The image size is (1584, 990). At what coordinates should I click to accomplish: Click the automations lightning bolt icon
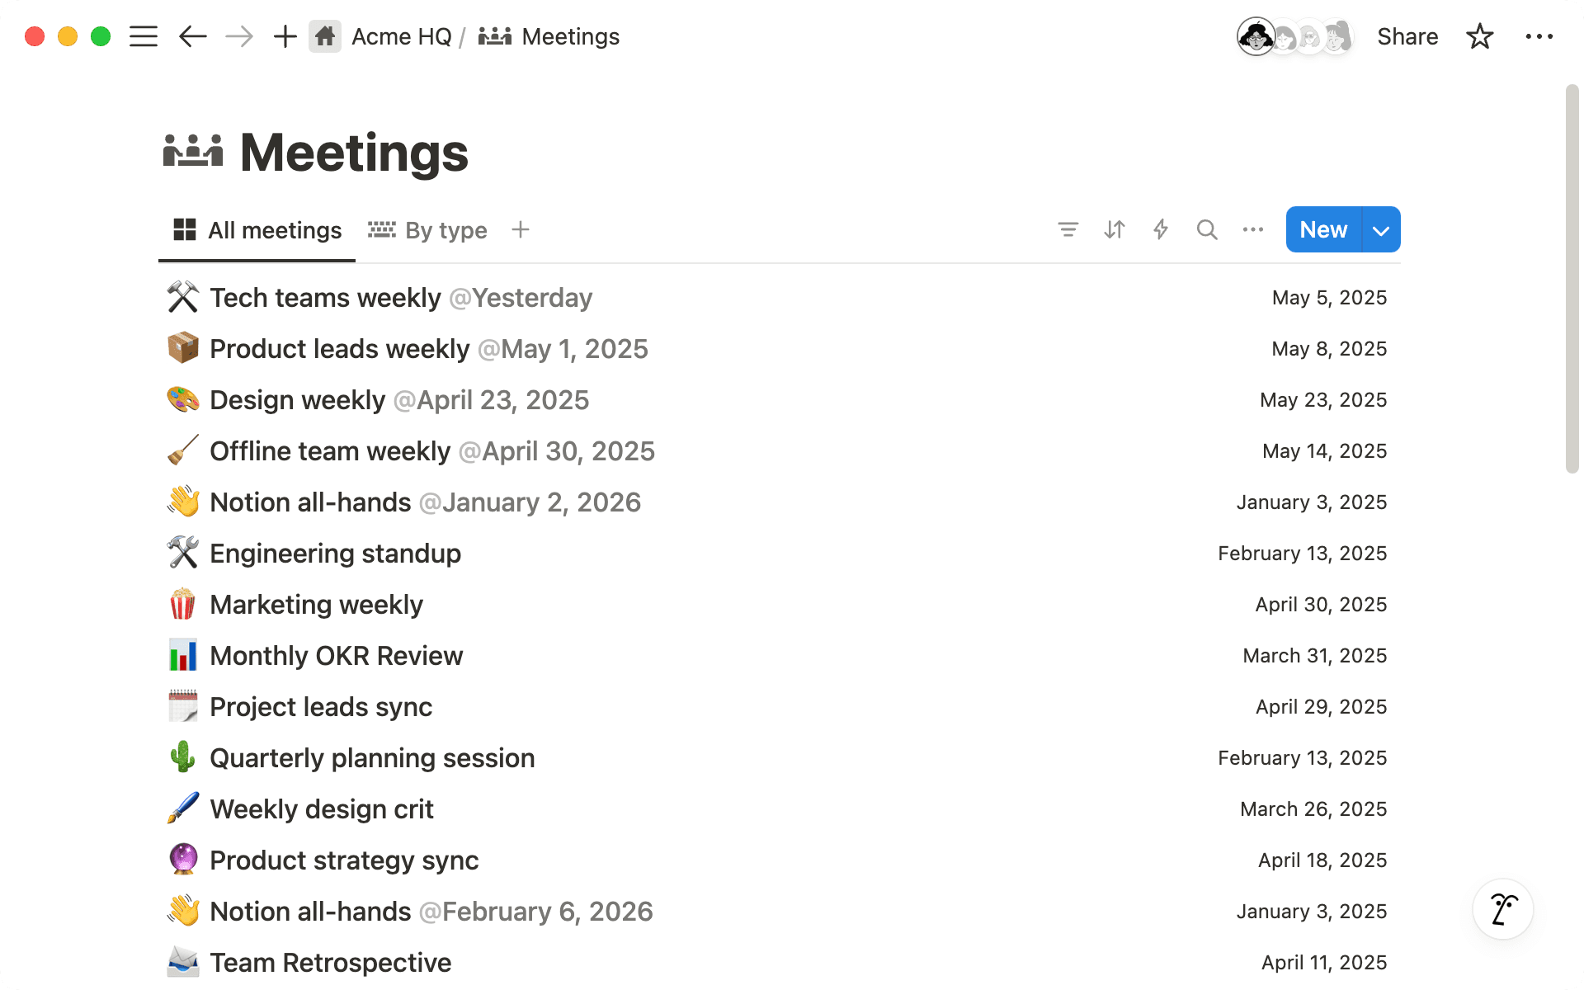pyautogui.click(x=1160, y=229)
